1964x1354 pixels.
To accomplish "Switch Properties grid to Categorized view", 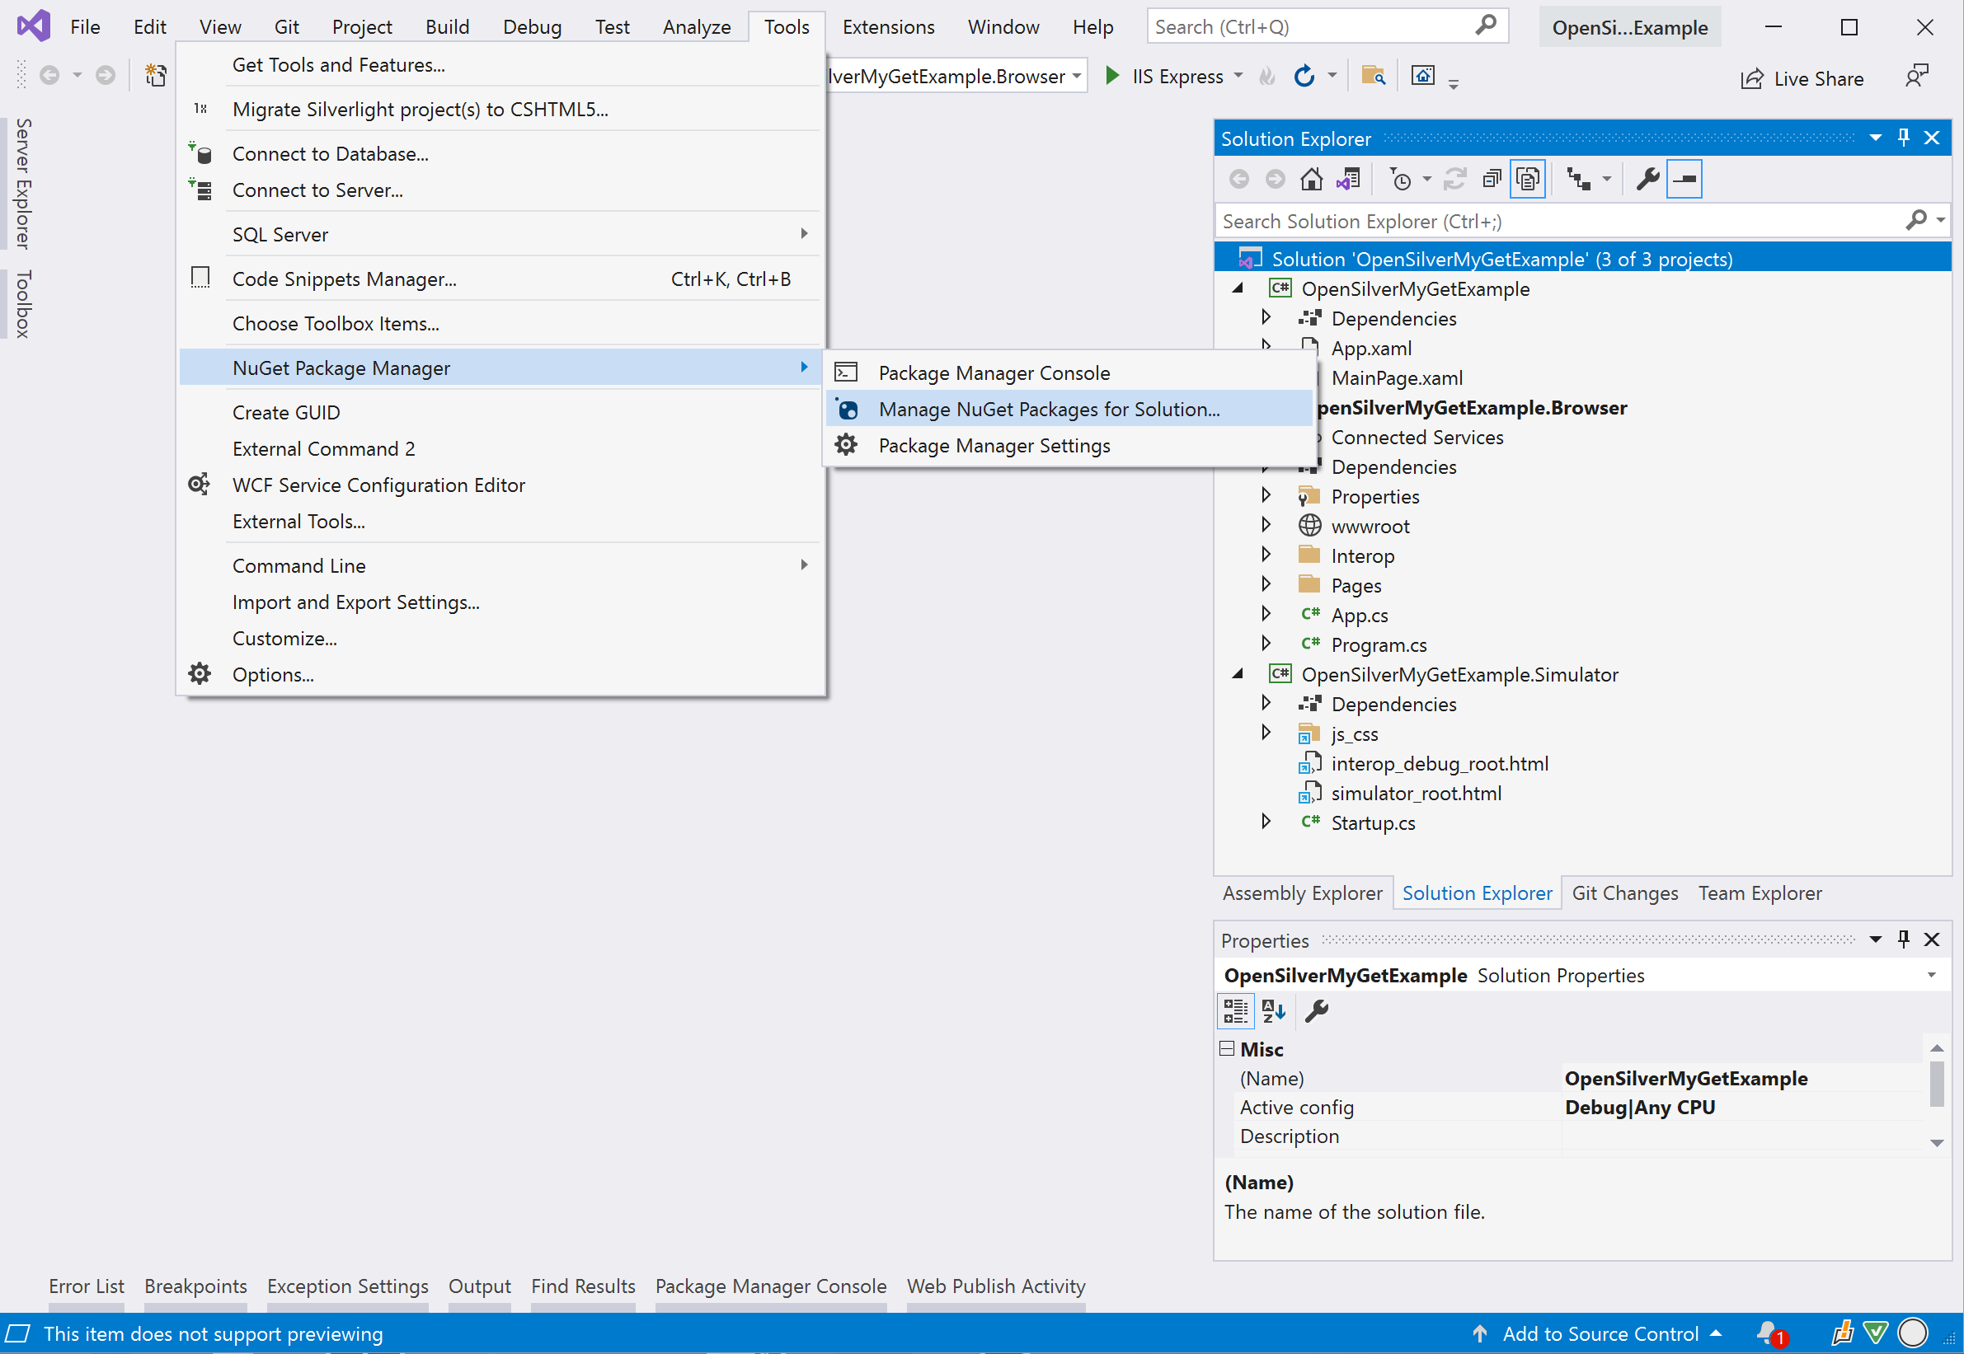I will click(1235, 1010).
